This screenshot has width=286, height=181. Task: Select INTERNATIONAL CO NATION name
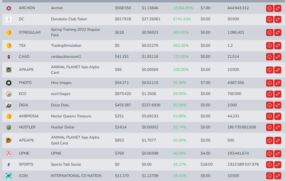pos(76,176)
